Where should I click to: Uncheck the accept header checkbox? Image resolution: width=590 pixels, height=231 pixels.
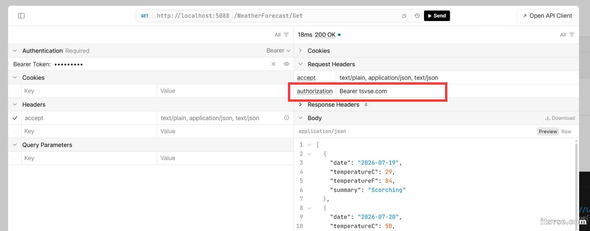click(15, 118)
